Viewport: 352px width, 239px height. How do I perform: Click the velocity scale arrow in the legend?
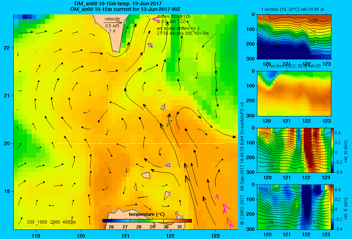113,22
